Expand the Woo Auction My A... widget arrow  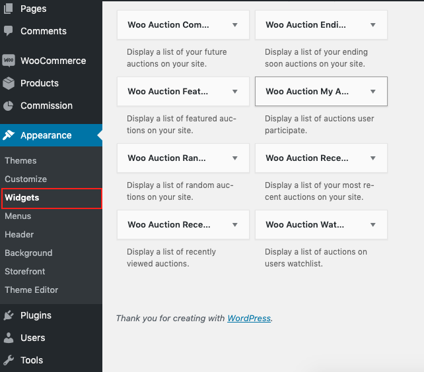373,92
